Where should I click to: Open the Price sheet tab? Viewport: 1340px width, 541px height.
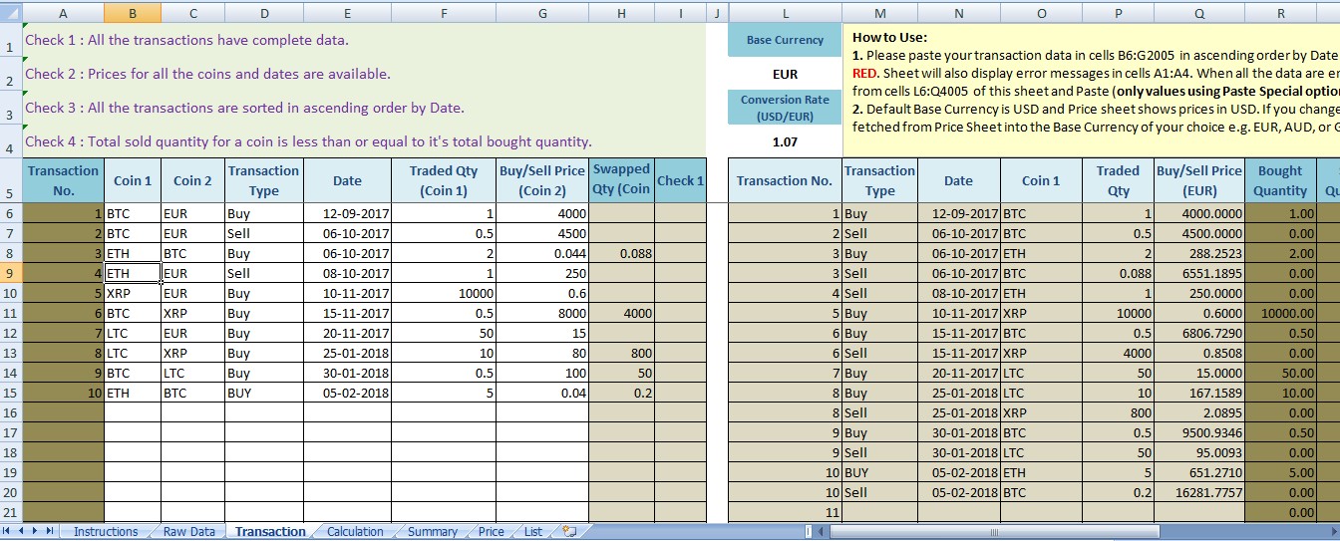tap(491, 532)
